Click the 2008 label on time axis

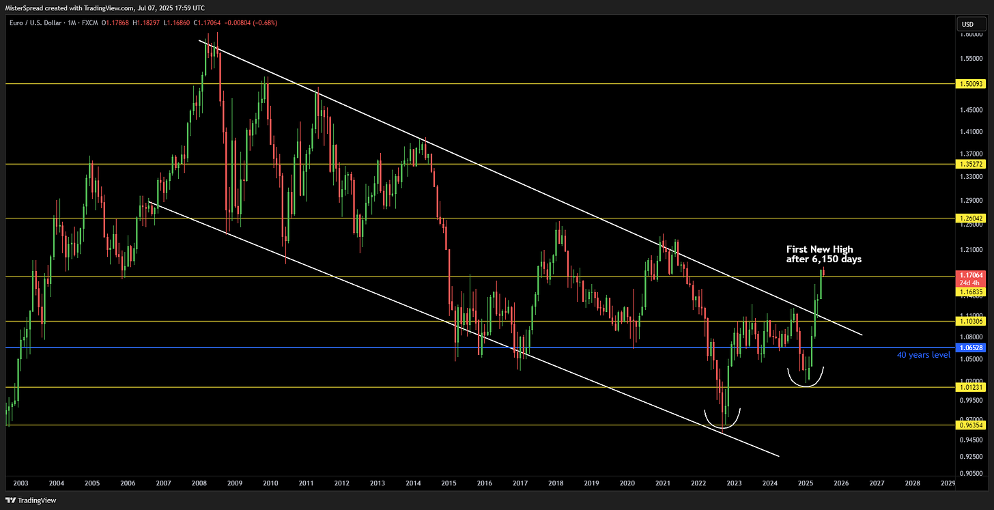[199, 483]
